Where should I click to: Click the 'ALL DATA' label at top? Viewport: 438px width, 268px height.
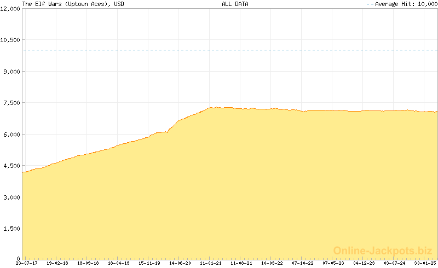235,4
